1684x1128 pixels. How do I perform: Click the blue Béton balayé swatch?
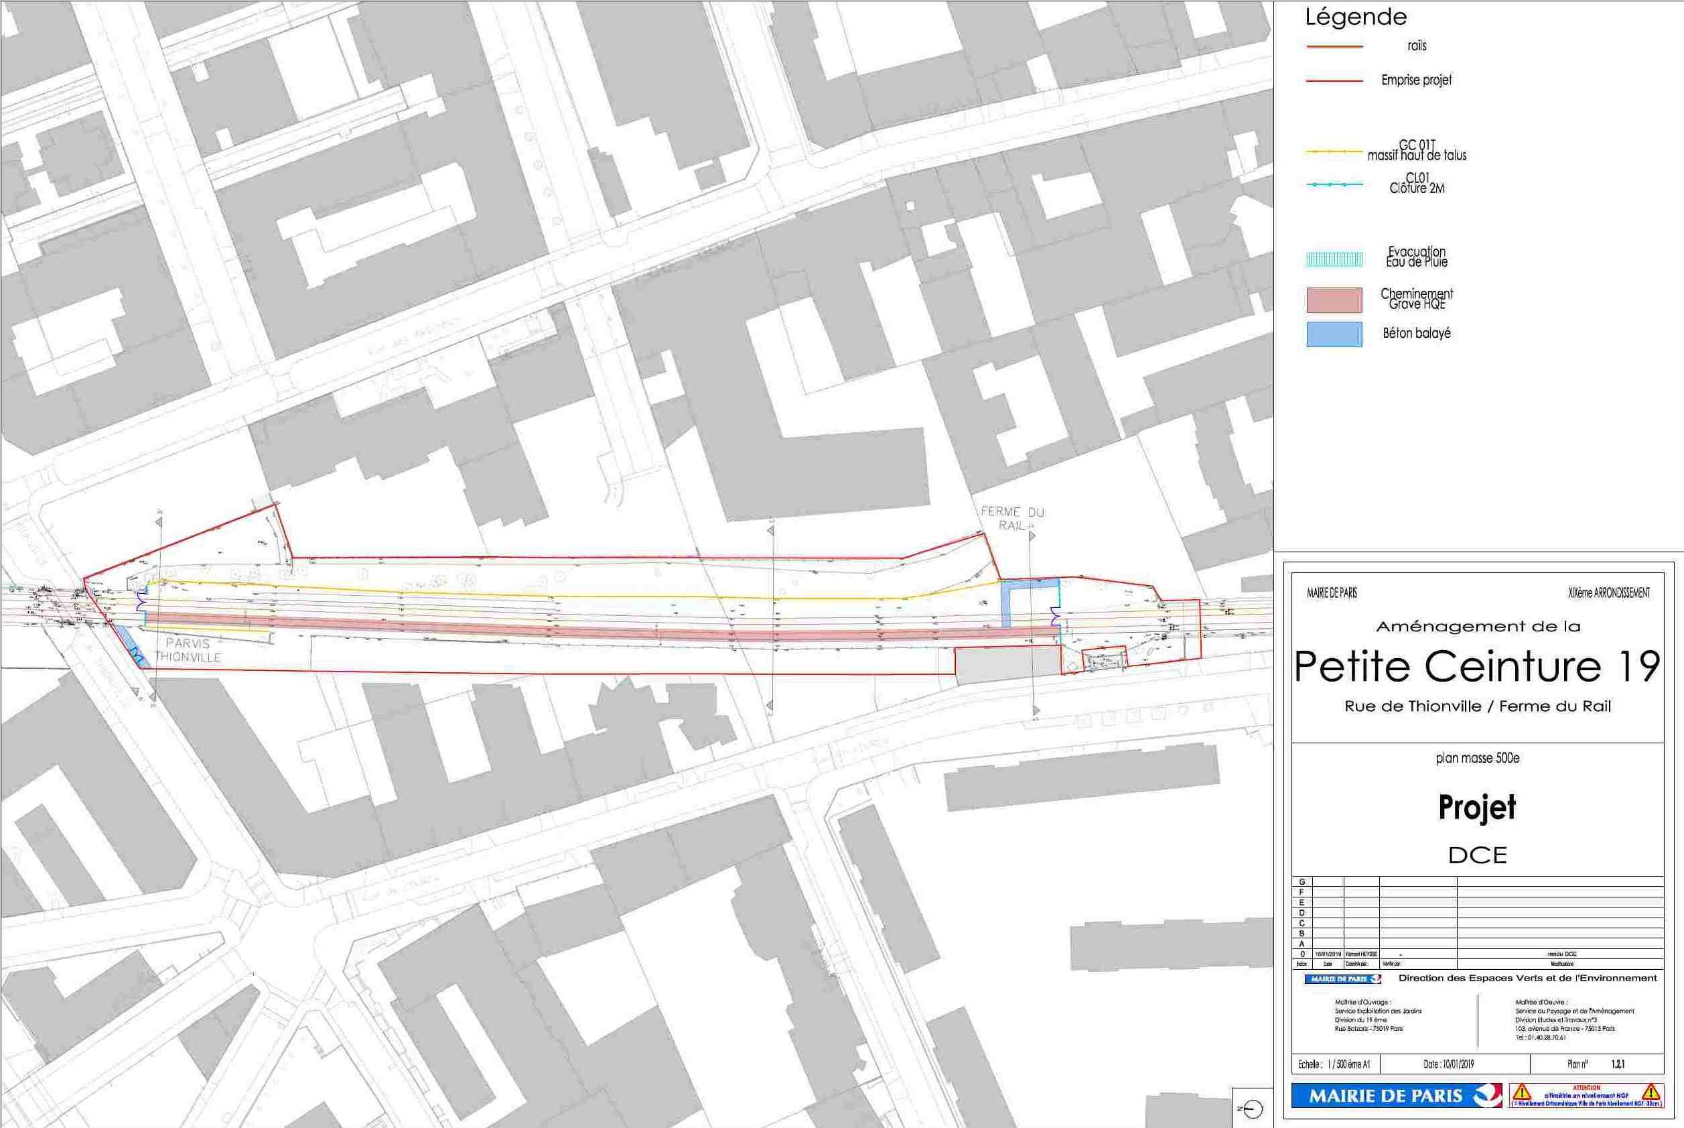[1334, 334]
